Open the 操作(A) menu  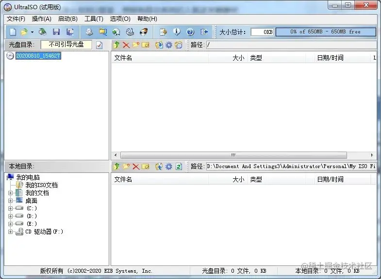[42, 19]
